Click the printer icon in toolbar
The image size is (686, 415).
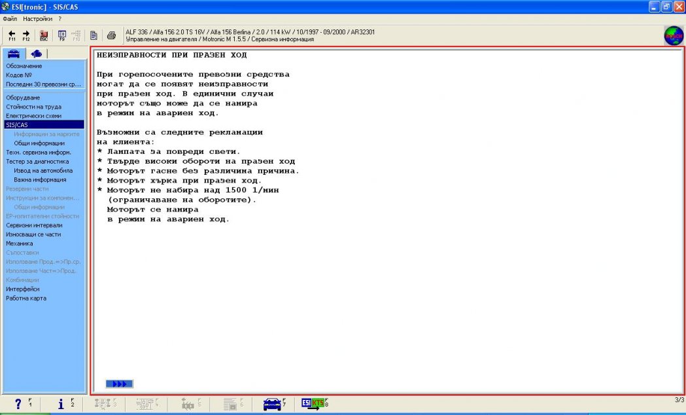click(111, 35)
